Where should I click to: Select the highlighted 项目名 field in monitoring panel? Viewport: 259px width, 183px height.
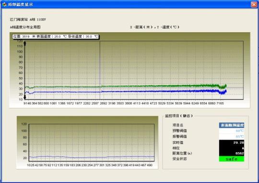232,125
